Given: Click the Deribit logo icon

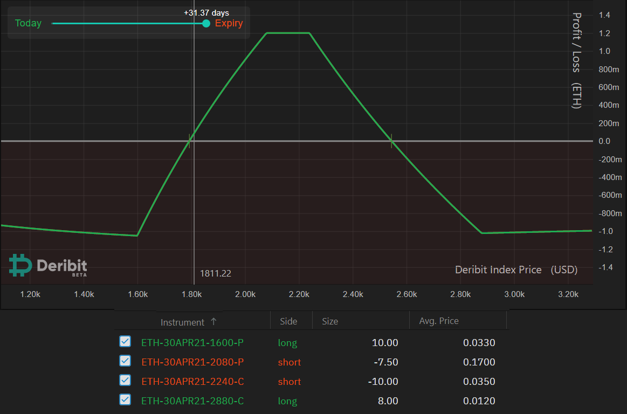Looking at the screenshot, I should click(x=20, y=265).
